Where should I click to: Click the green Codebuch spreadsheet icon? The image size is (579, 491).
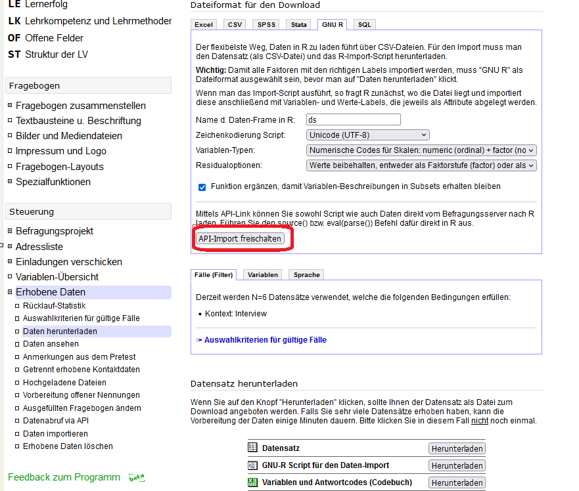252,482
